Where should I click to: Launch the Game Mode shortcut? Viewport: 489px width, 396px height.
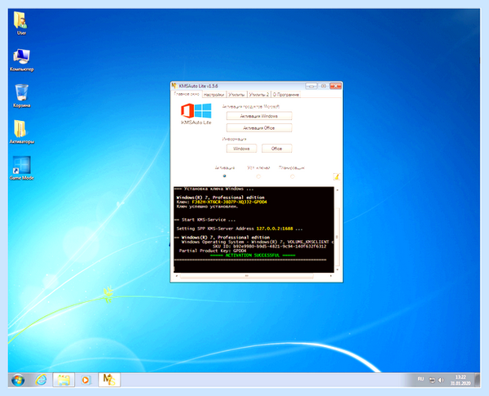tap(21, 168)
